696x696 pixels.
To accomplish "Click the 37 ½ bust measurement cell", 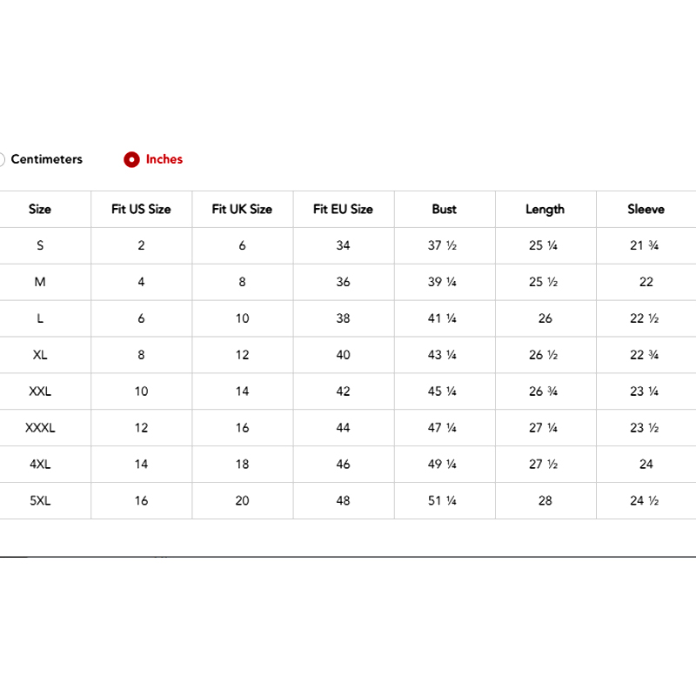I will 443,245.
